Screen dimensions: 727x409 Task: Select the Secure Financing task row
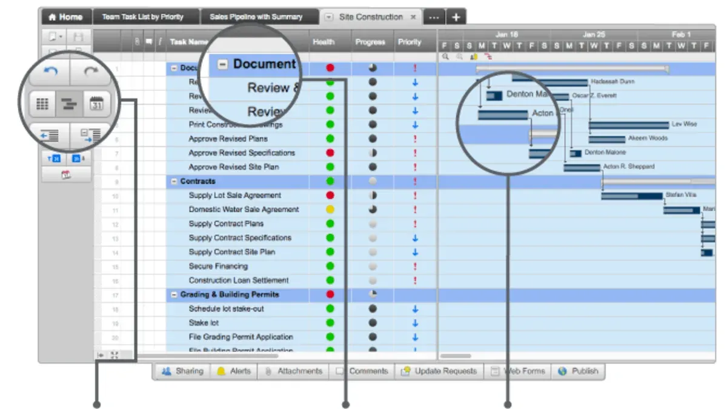pos(217,266)
